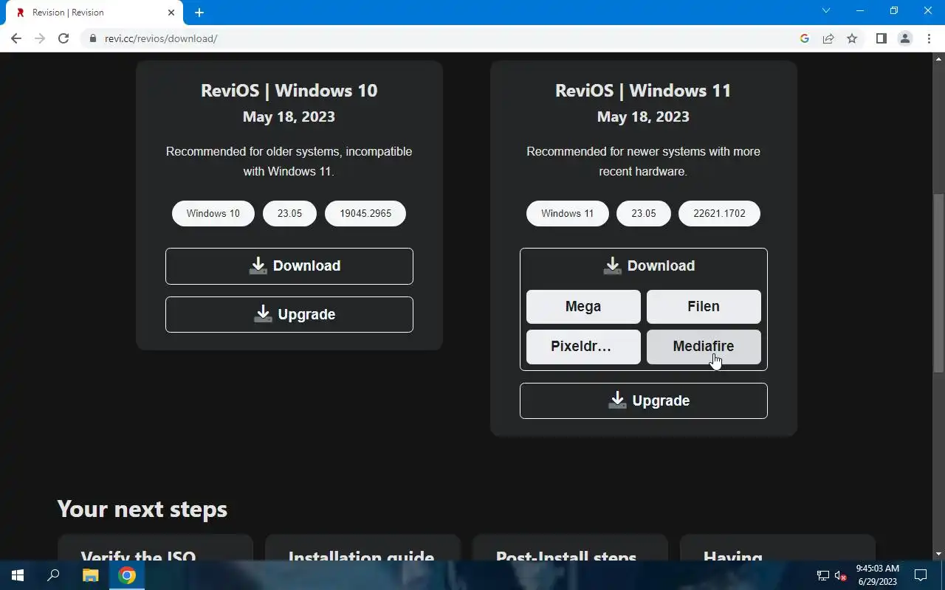This screenshot has height=590, width=945.
Task: Open File Explorer from taskbar
Action: (90, 575)
